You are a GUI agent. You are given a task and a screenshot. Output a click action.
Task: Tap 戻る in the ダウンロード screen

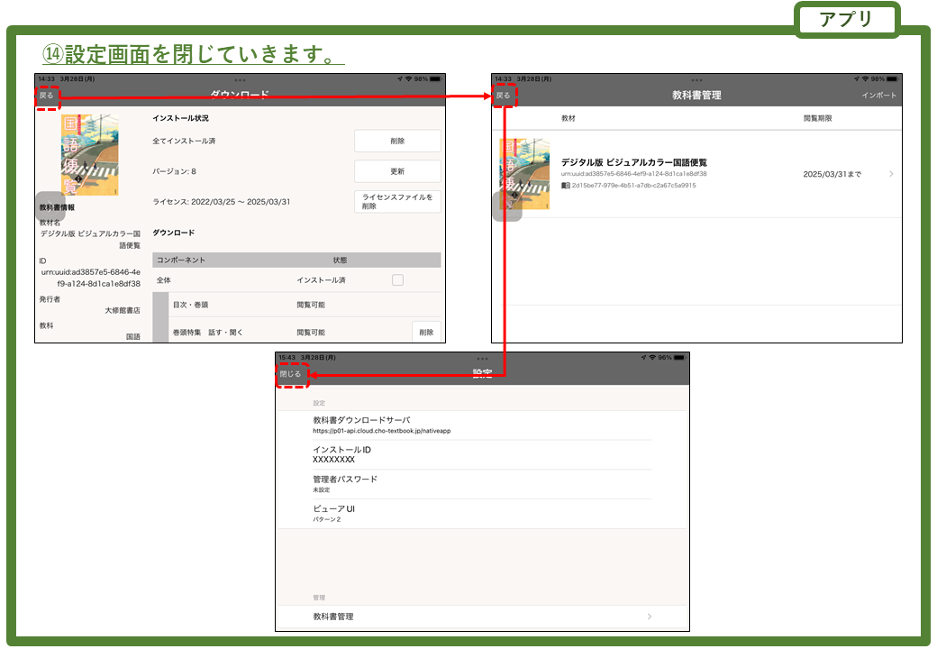tap(47, 95)
